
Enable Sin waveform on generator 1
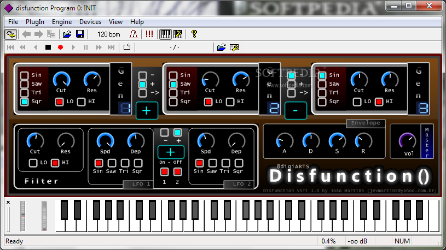(25, 75)
